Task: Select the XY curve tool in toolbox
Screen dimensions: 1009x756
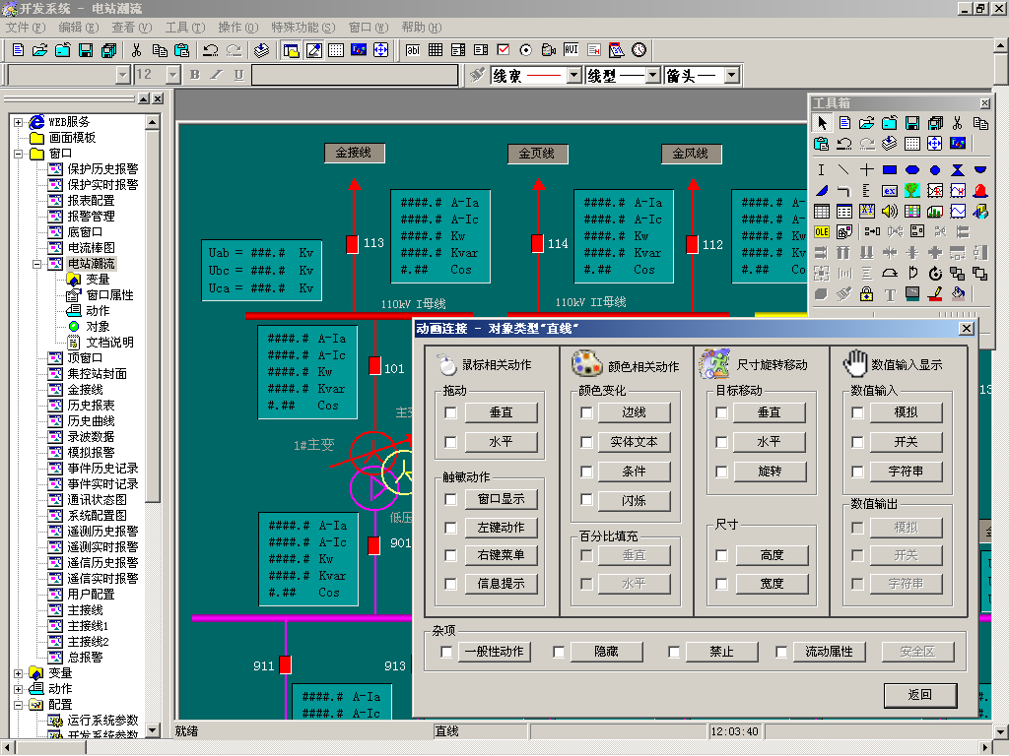Action: [x=867, y=211]
